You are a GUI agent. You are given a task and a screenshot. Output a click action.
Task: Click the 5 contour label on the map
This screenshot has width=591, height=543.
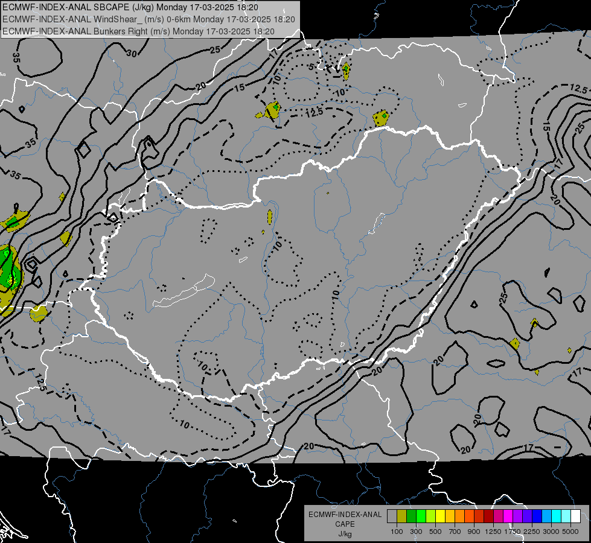[311, 67]
